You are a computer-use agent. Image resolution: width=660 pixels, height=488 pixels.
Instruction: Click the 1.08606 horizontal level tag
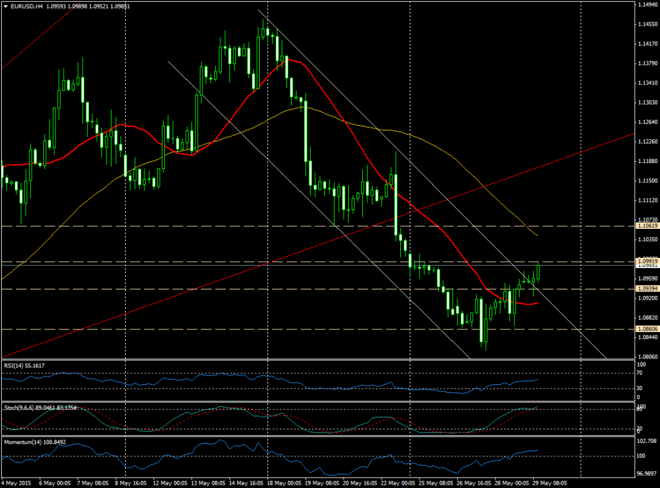coord(646,329)
